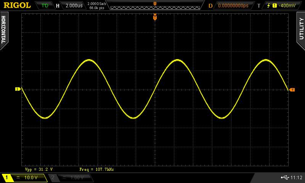The image size is (305, 183).
Task: Click the orange D delay icon
Action: (210, 6)
